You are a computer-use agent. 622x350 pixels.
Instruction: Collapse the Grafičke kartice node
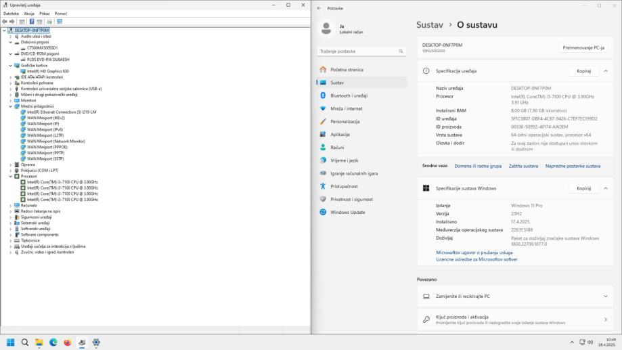(x=11, y=66)
